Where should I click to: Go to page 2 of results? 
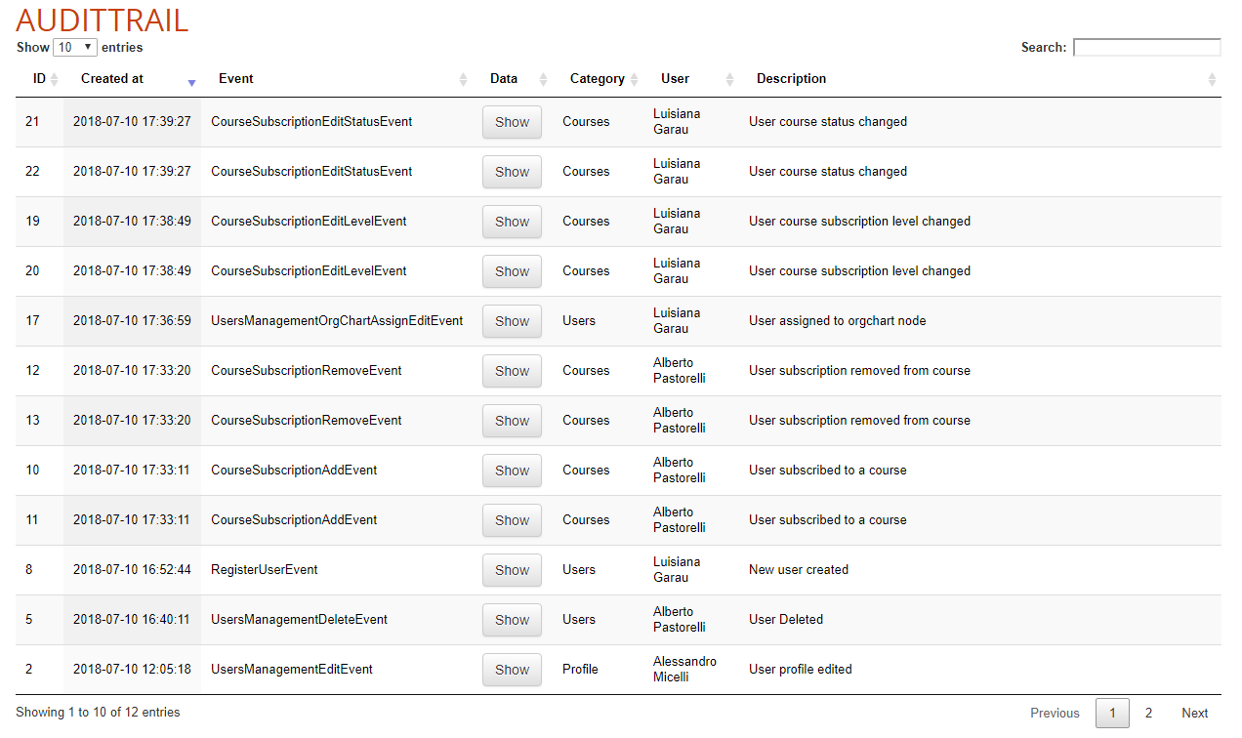pos(1148,713)
